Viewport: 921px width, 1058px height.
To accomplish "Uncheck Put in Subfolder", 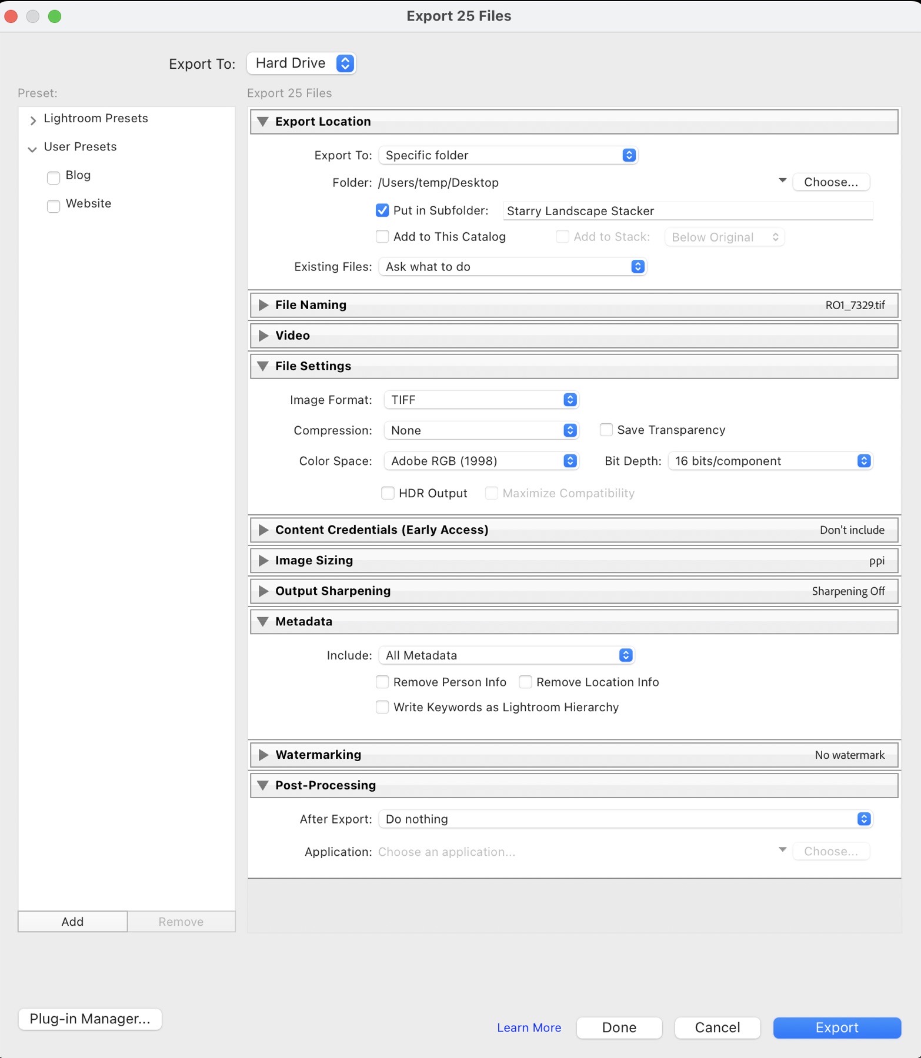I will 382,210.
